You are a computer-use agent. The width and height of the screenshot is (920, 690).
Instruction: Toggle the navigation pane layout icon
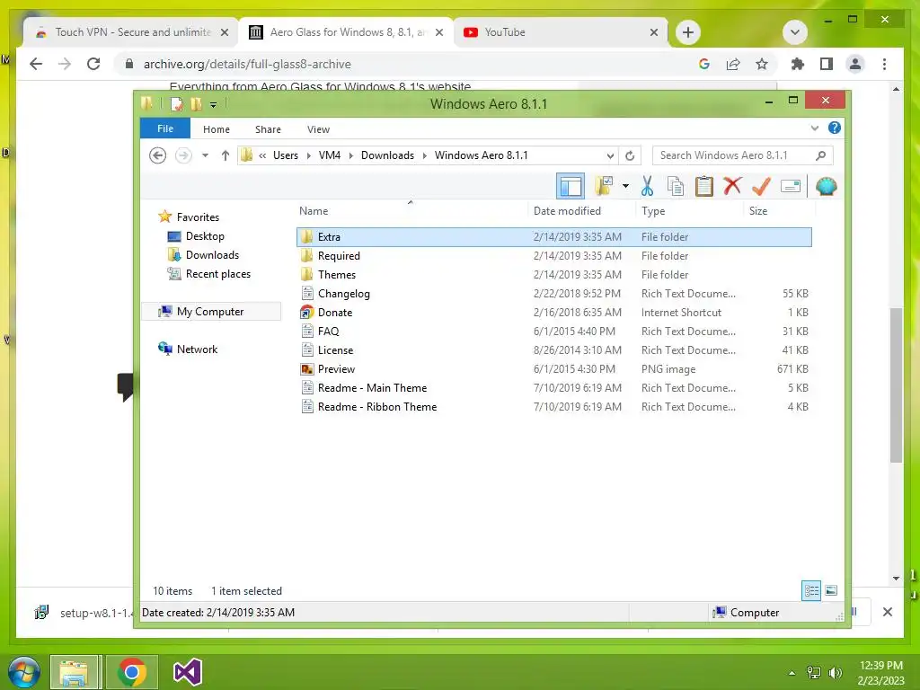point(570,187)
